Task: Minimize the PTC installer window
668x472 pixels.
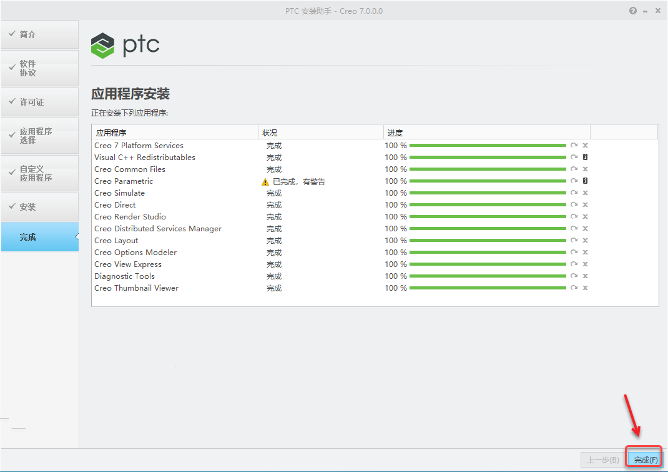Action: [x=646, y=11]
